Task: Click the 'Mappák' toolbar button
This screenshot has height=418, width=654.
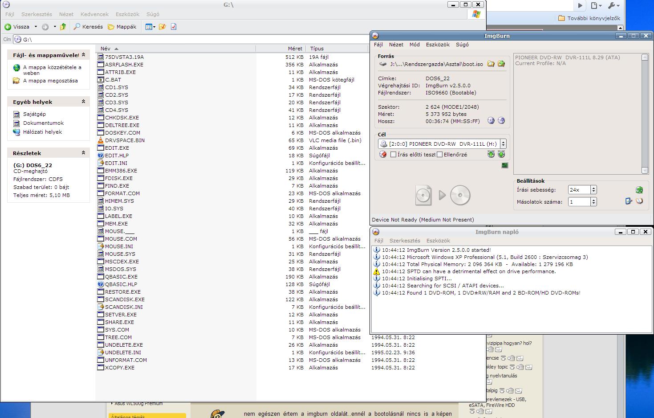Action: click(122, 27)
